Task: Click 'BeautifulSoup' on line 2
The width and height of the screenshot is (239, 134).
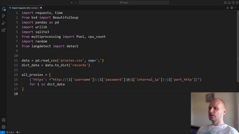Action: [x=66, y=17]
